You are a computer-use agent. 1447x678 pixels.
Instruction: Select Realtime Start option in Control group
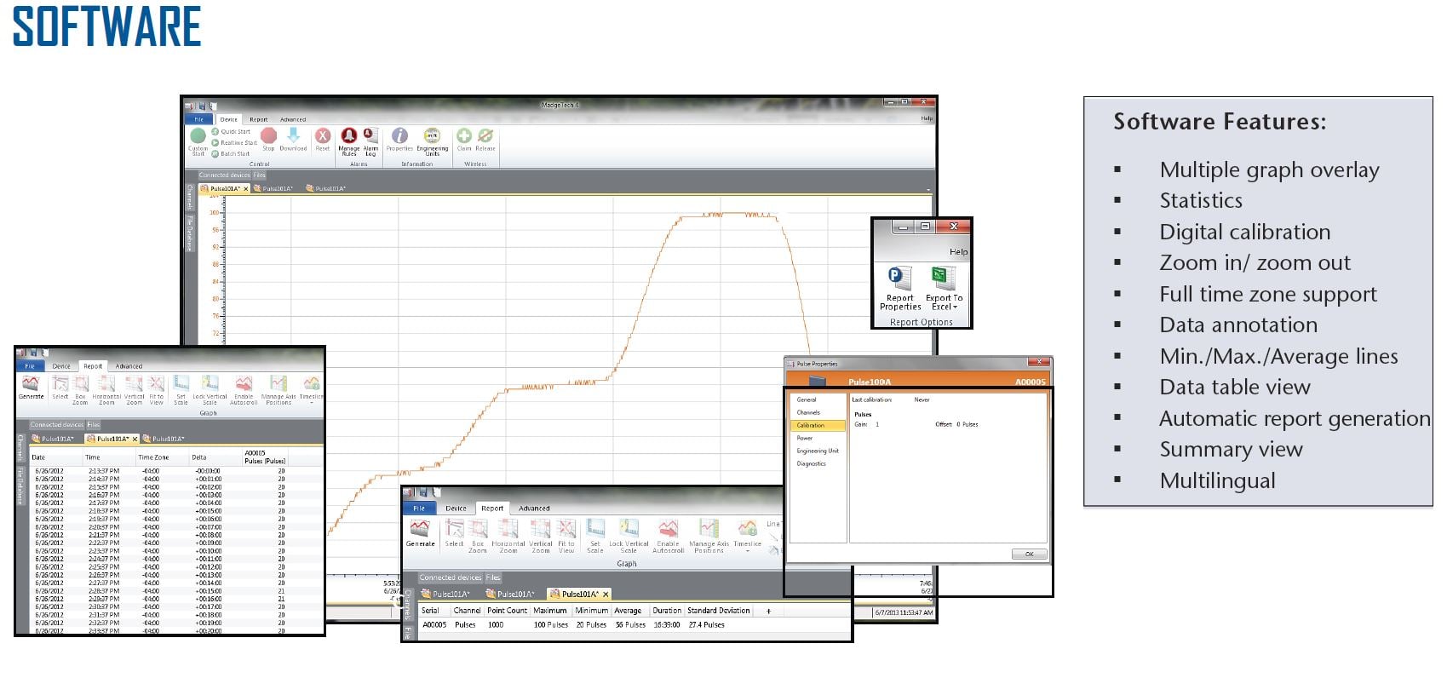[238, 143]
